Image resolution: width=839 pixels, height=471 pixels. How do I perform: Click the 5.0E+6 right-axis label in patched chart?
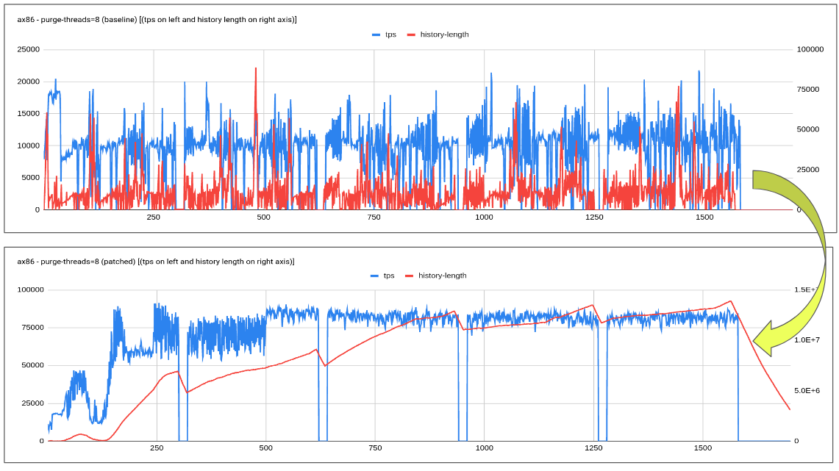coord(808,390)
